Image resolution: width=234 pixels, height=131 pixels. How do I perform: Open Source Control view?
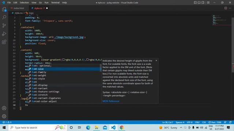click(x=4, y=25)
